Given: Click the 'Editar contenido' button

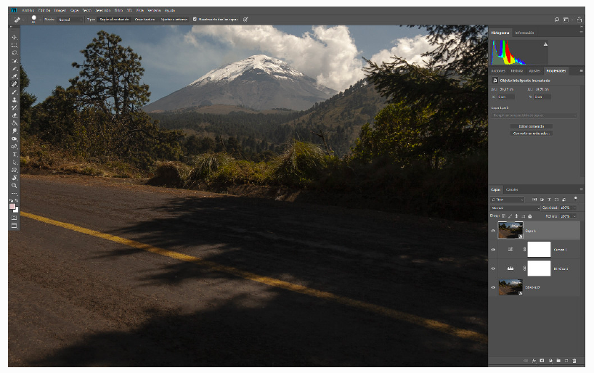Looking at the screenshot, I should pos(532,126).
